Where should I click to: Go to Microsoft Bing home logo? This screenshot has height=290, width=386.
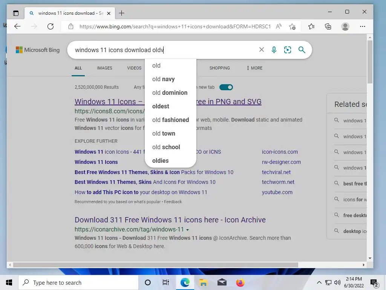coord(38,50)
